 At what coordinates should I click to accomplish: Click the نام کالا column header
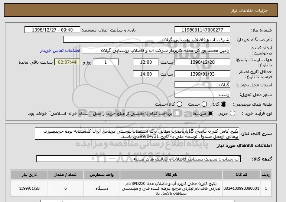(x=171, y=175)
